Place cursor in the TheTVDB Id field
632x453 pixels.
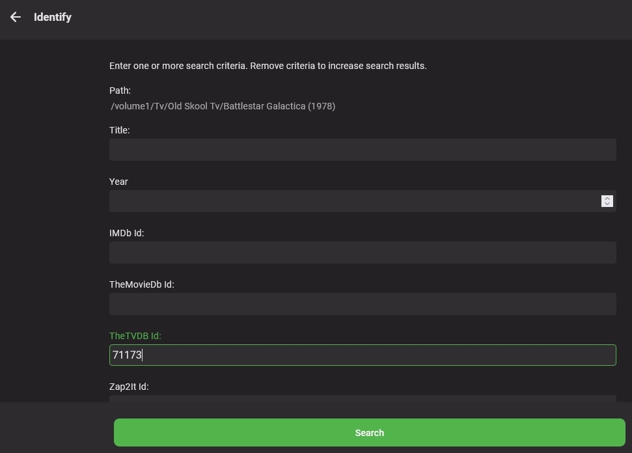(x=362, y=355)
